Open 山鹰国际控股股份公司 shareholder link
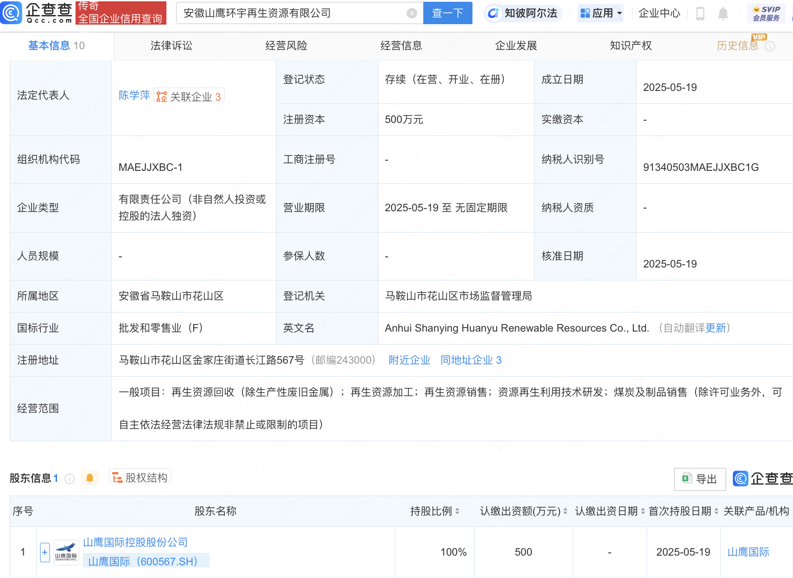 point(135,542)
